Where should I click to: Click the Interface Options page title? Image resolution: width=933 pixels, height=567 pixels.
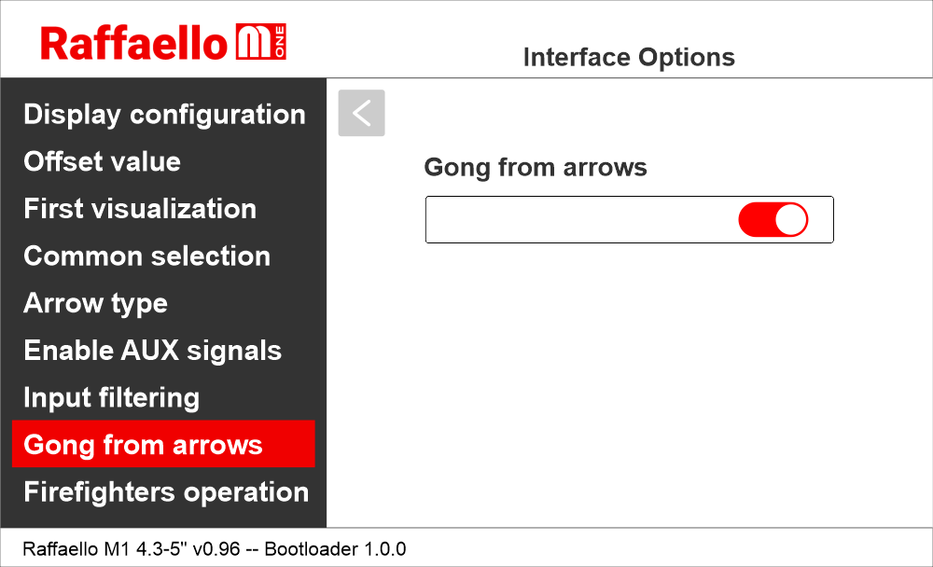coord(629,58)
